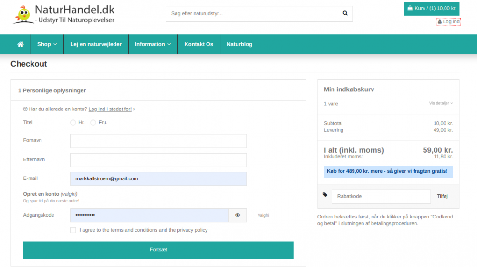
Task: Click the Tilføj discount button
Action: click(x=442, y=196)
